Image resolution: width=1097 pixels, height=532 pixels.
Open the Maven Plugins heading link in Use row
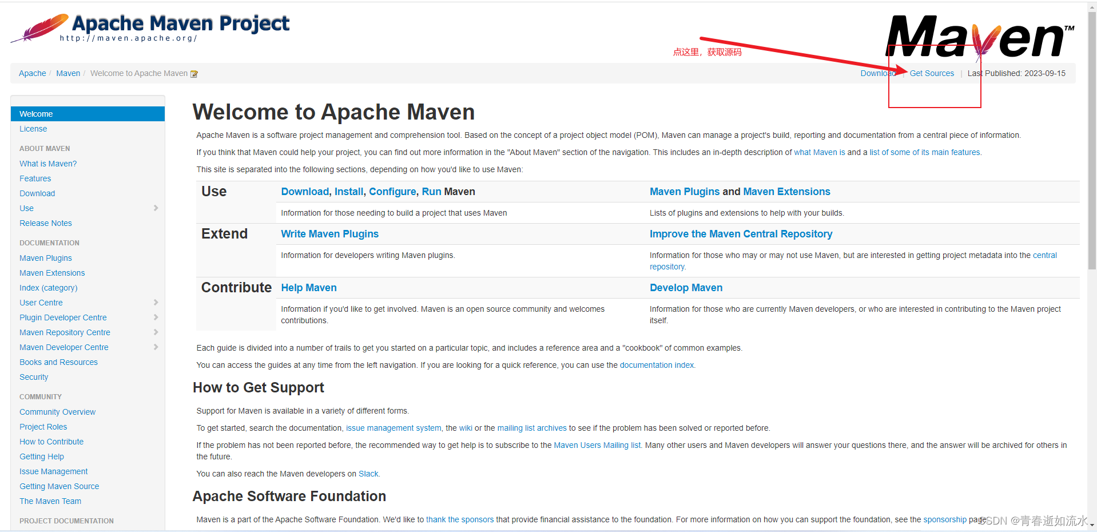click(x=685, y=192)
